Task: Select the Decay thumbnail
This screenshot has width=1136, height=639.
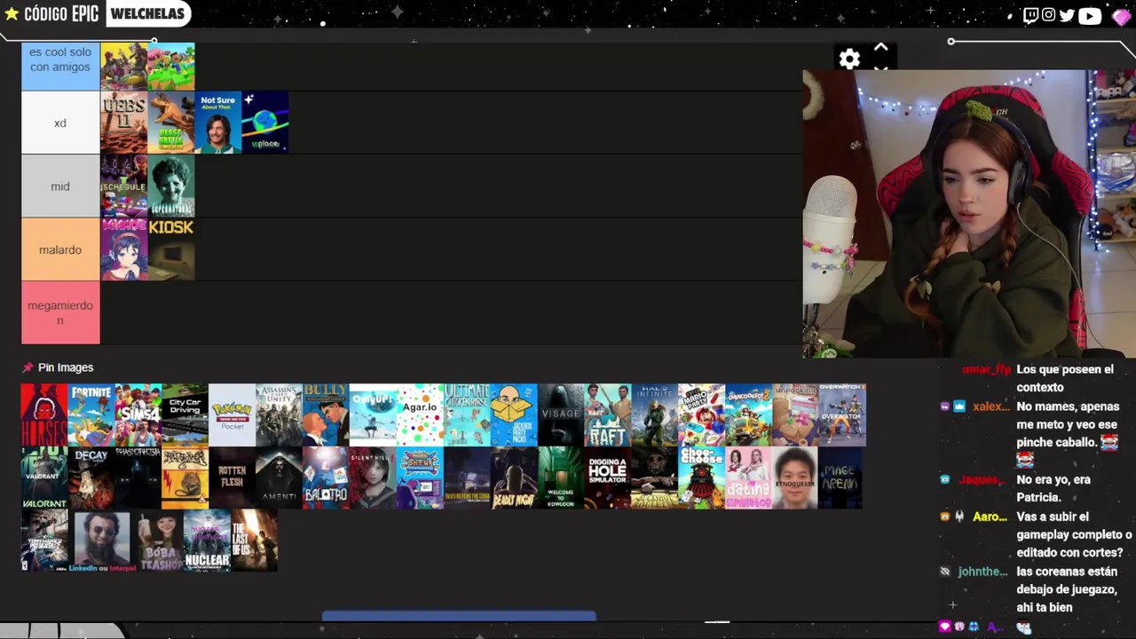Action: click(x=91, y=477)
